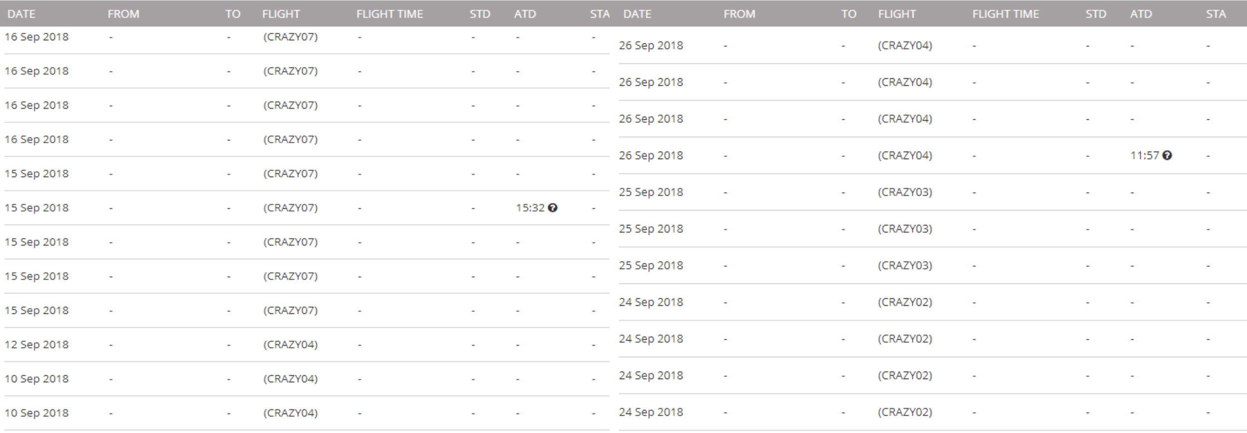Click FLIGHT TIME header in the 26 Sep flights table
The width and height of the screenshot is (1247, 433).
[1006, 14]
